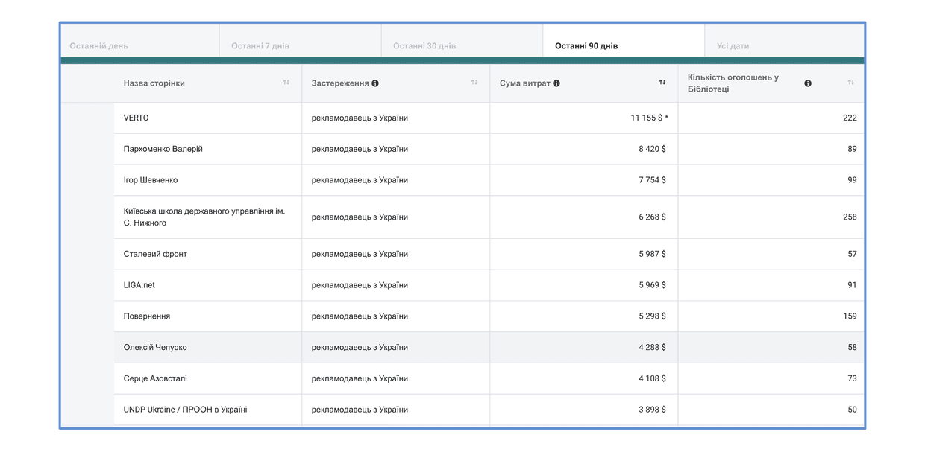Open the VERTO page entry

pyautogui.click(x=137, y=118)
